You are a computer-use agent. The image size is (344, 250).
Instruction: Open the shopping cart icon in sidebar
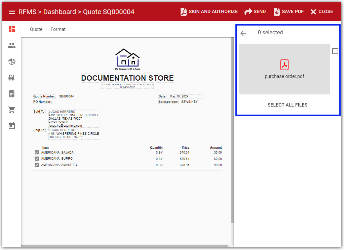tap(12, 110)
